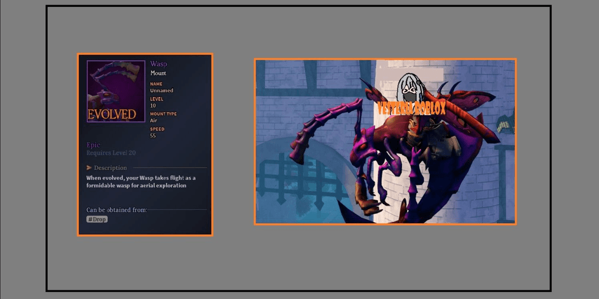The height and width of the screenshot is (299, 599).
Task: Click the Speed value 55
Action: (x=153, y=136)
